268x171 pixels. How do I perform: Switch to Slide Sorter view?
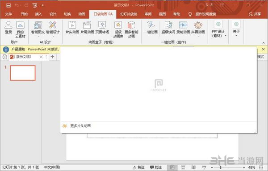tap(183, 167)
